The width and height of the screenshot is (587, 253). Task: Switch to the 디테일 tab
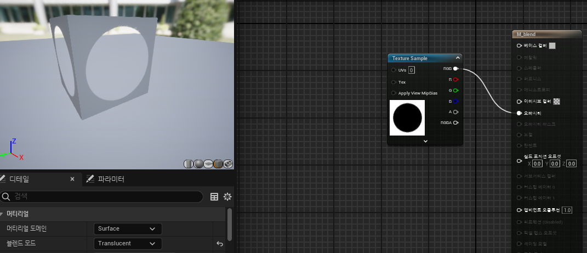coord(19,179)
